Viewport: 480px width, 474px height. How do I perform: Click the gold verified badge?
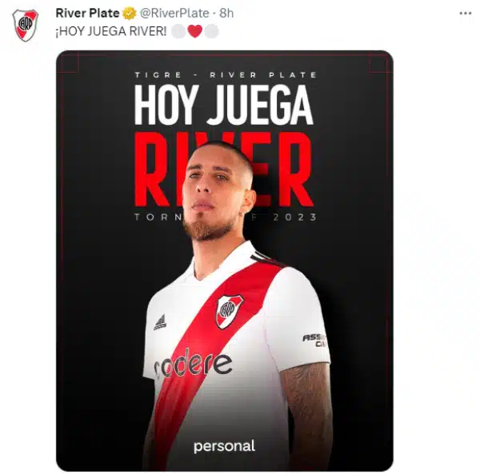pyautogui.click(x=129, y=14)
